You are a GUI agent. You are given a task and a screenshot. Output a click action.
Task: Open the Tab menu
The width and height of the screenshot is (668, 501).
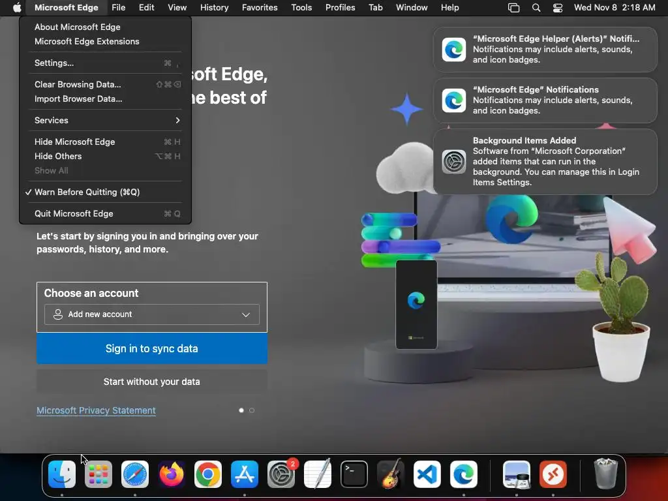(x=375, y=7)
